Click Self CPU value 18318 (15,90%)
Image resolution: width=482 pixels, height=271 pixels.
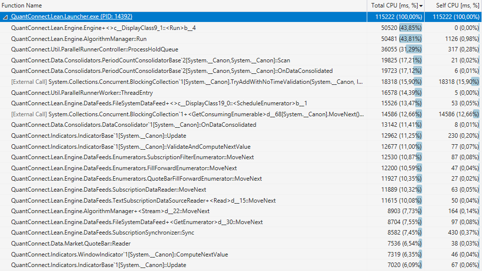[459, 82]
